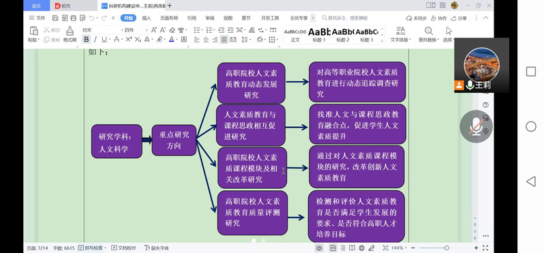
Task: Adjust the zoom slider handle
Action: click(447, 248)
